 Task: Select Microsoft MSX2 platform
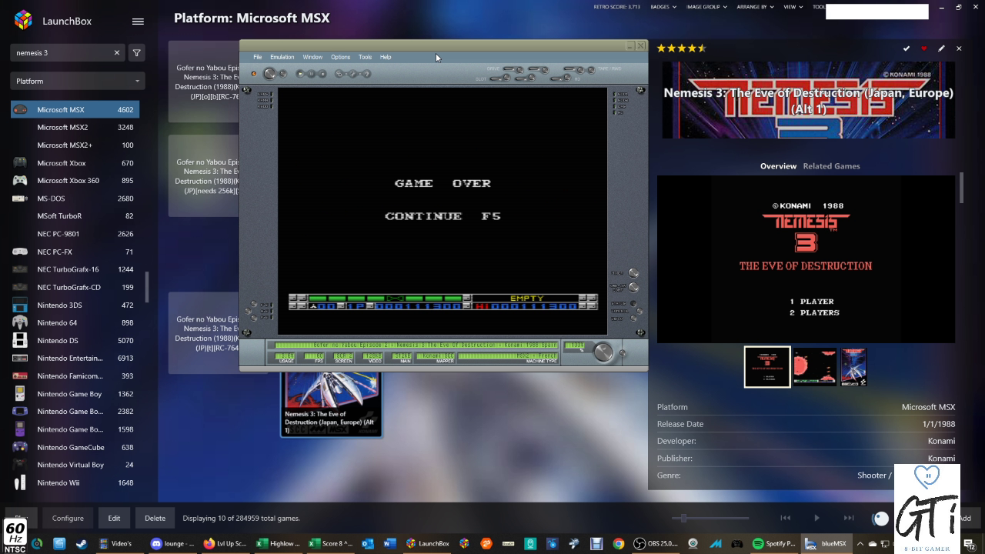[x=75, y=128]
